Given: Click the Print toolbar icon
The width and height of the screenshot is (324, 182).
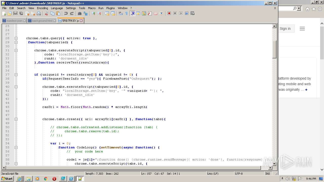Looking at the screenshot, I should click(39, 13).
